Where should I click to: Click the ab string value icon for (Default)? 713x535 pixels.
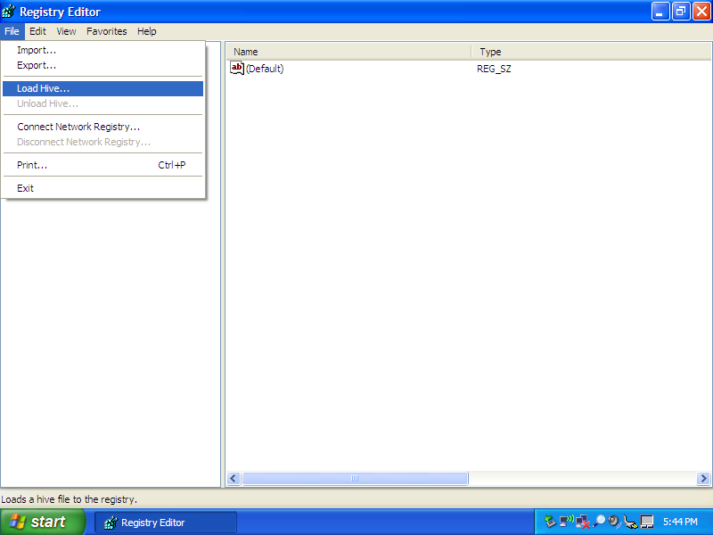(237, 69)
